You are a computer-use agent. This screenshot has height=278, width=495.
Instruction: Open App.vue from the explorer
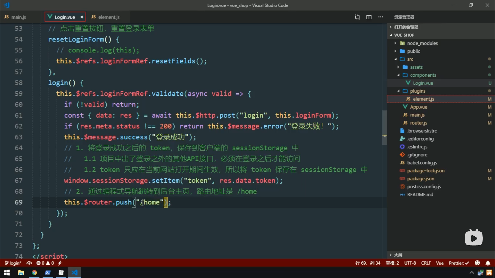click(x=441, y=107)
